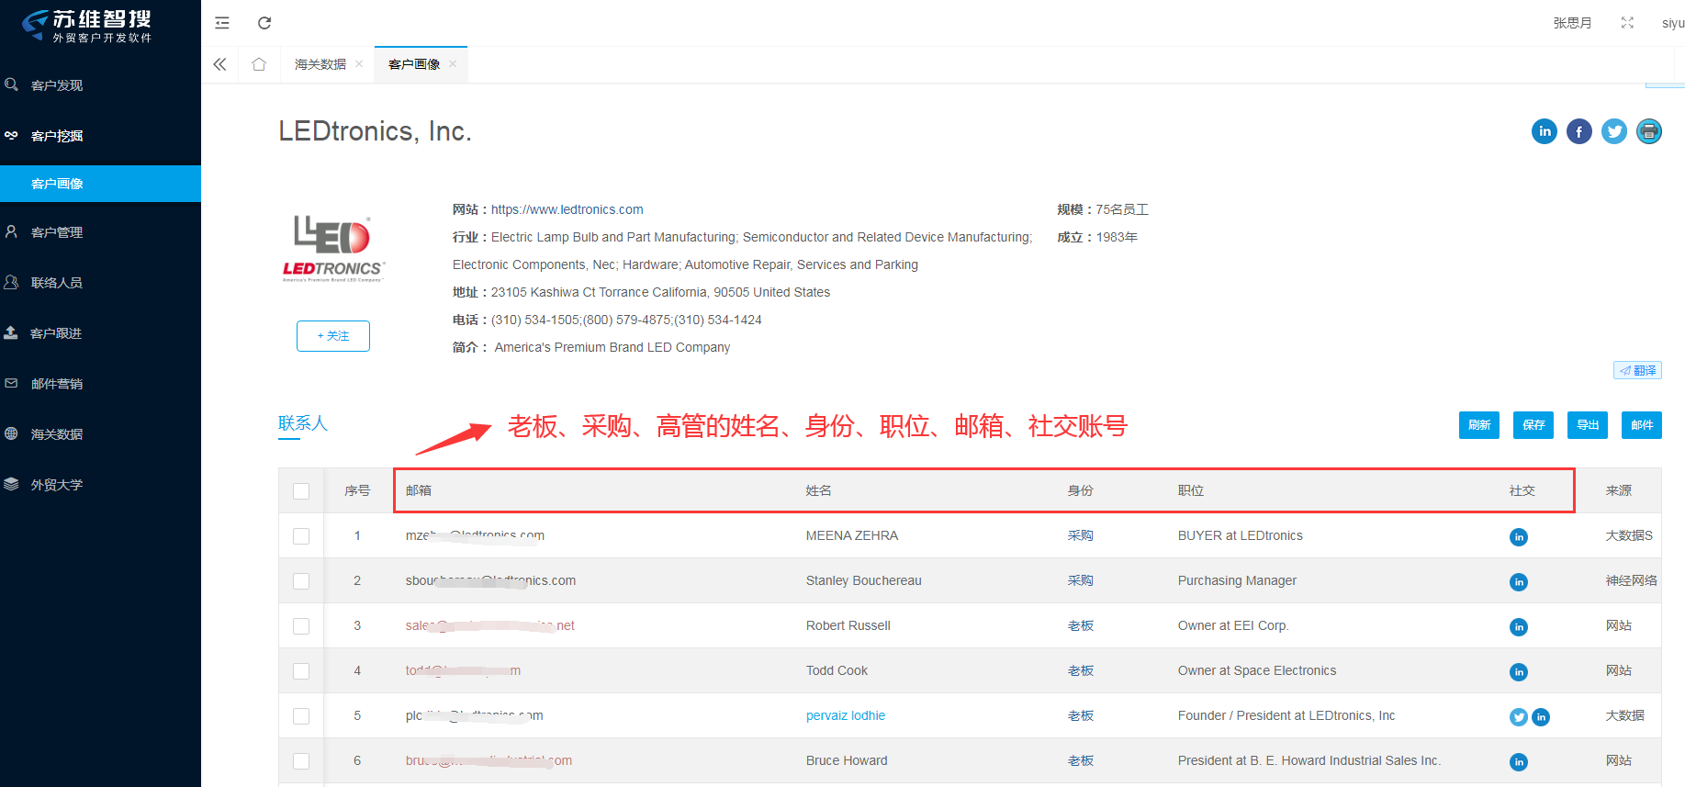Open the company's Facebook page icon
The width and height of the screenshot is (1685, 787).
1578,131
